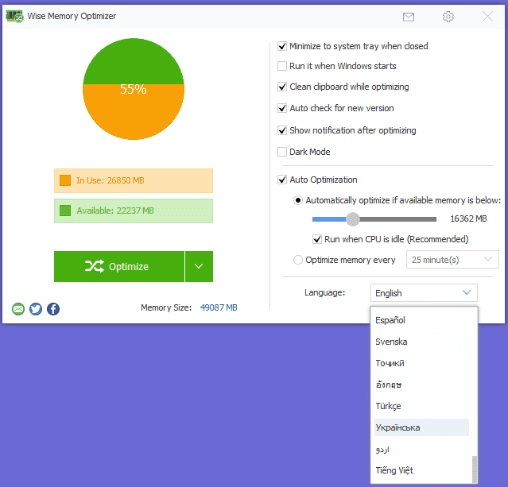Click the 16362 MB threshold value

(x=468, y=219)
